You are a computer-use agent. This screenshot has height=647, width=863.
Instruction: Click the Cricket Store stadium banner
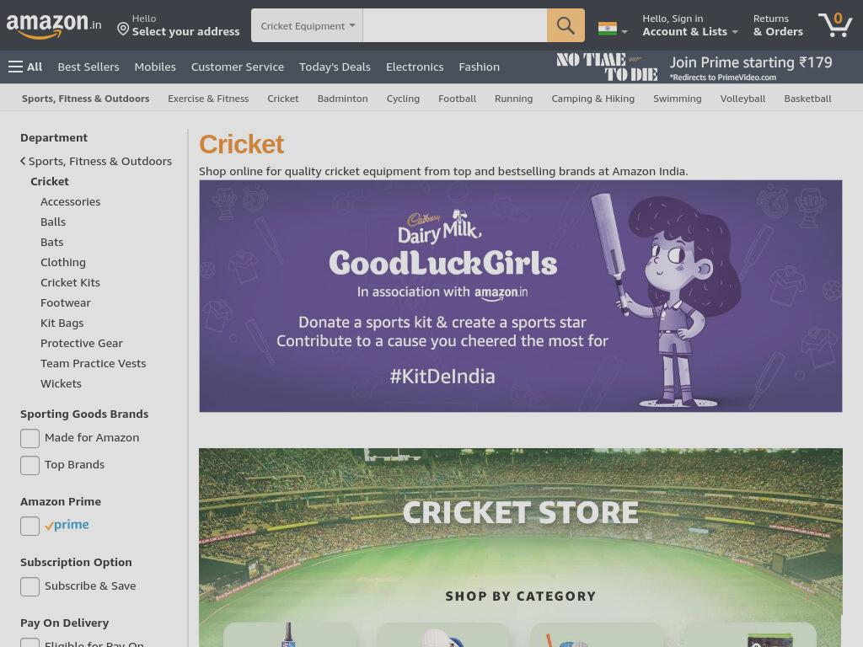[520, 548]
